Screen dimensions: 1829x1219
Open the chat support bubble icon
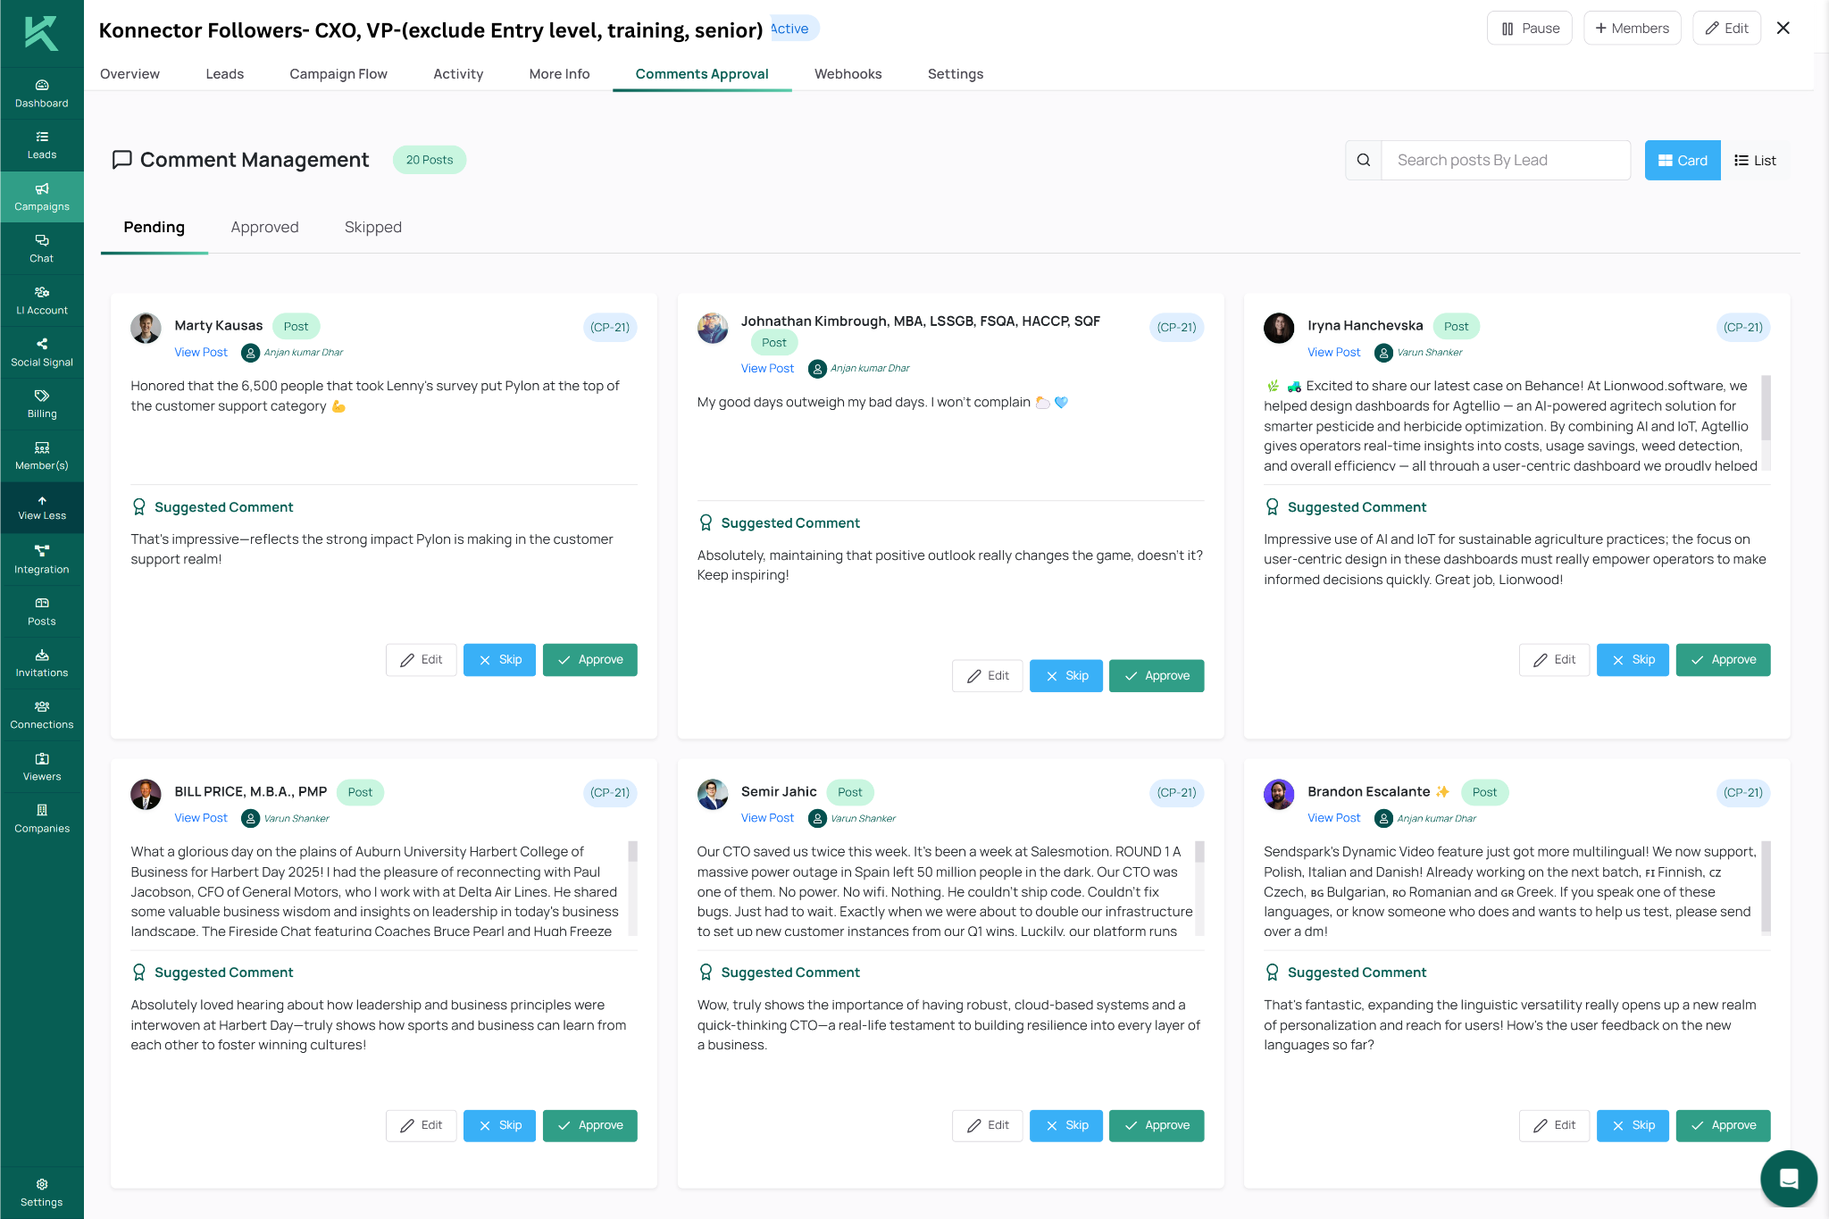pos(1789,1179)
